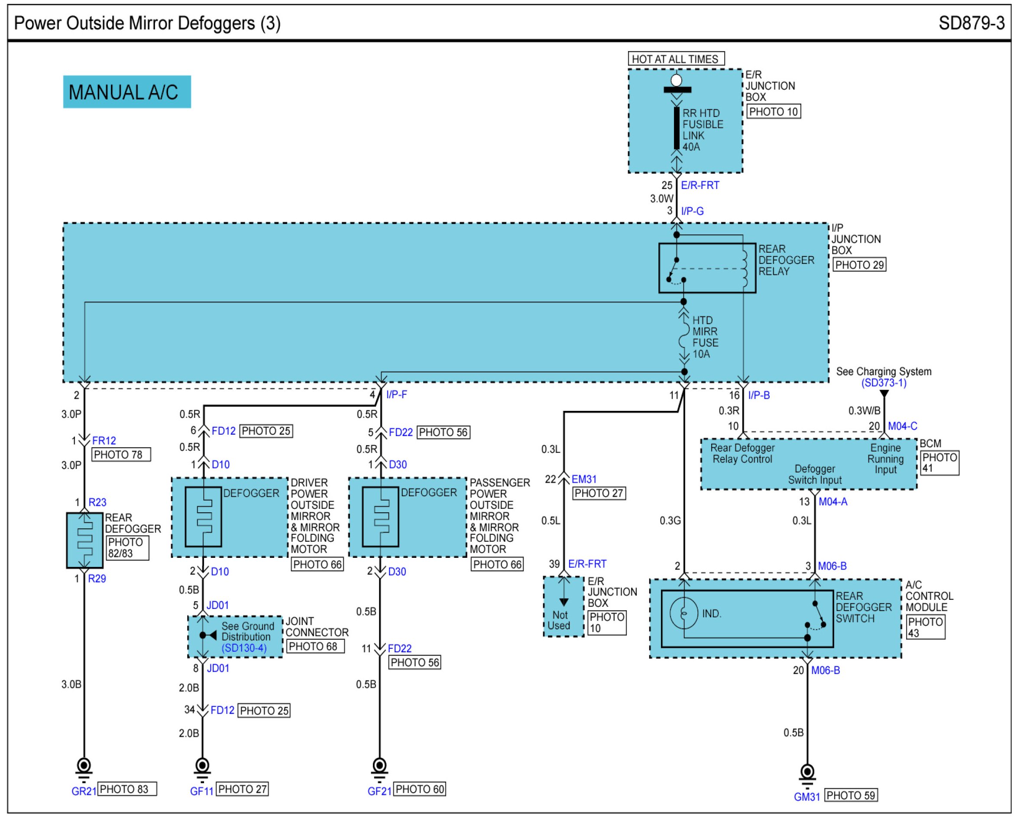Click the rear defogger relay symbol
The image size is (1017, 820).
click(707, 268)
